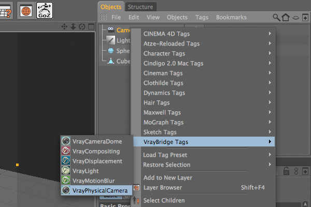Click the orange globe toolbar icon
Screen dimensions: 311x207
[26, 11]
